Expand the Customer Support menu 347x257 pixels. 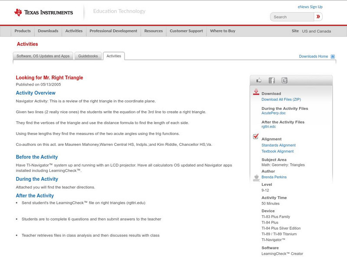(x=186, y=31)
